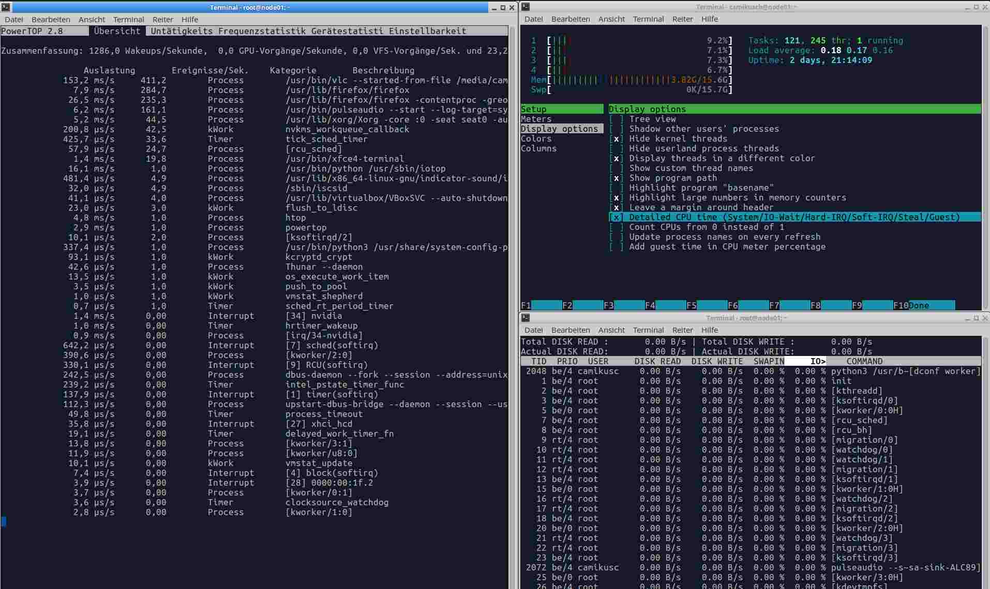Click the pulseaudio sink row in iotop
This screenshot has height=589, width=990.
(751, 567)
